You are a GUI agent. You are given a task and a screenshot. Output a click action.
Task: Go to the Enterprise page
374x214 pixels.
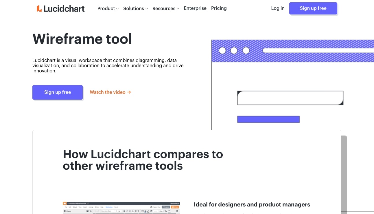[x=195, y=8]
